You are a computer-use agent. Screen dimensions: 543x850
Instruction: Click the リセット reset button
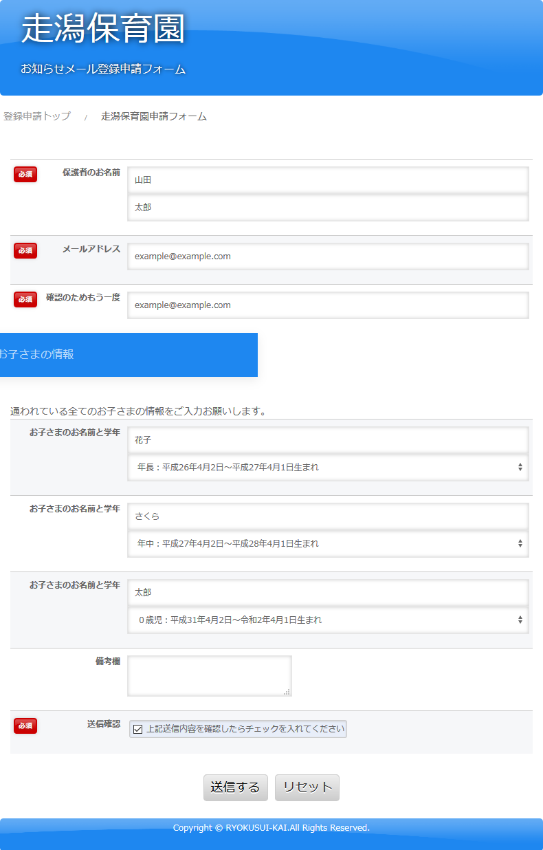point(307,788)
